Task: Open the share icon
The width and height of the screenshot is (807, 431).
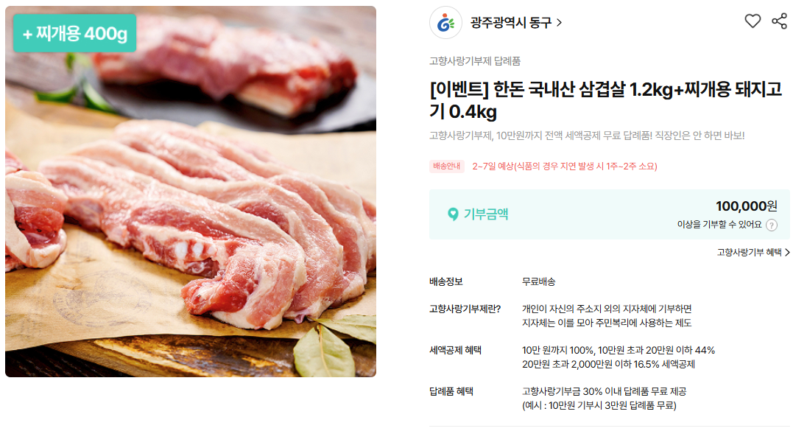Action: coord(779,21)
